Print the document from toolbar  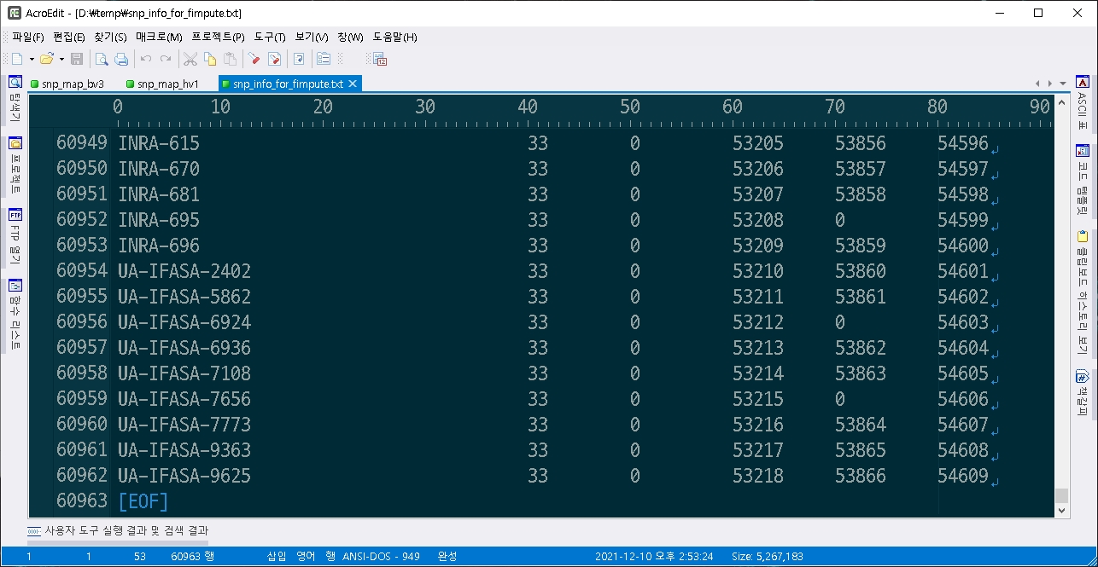pyautogui.click(x=121, y=59)
